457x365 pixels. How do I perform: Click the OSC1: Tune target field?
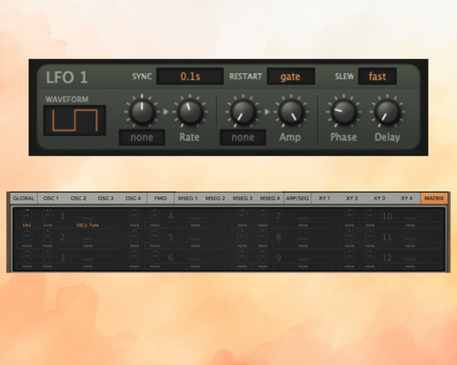pos(88,225)
